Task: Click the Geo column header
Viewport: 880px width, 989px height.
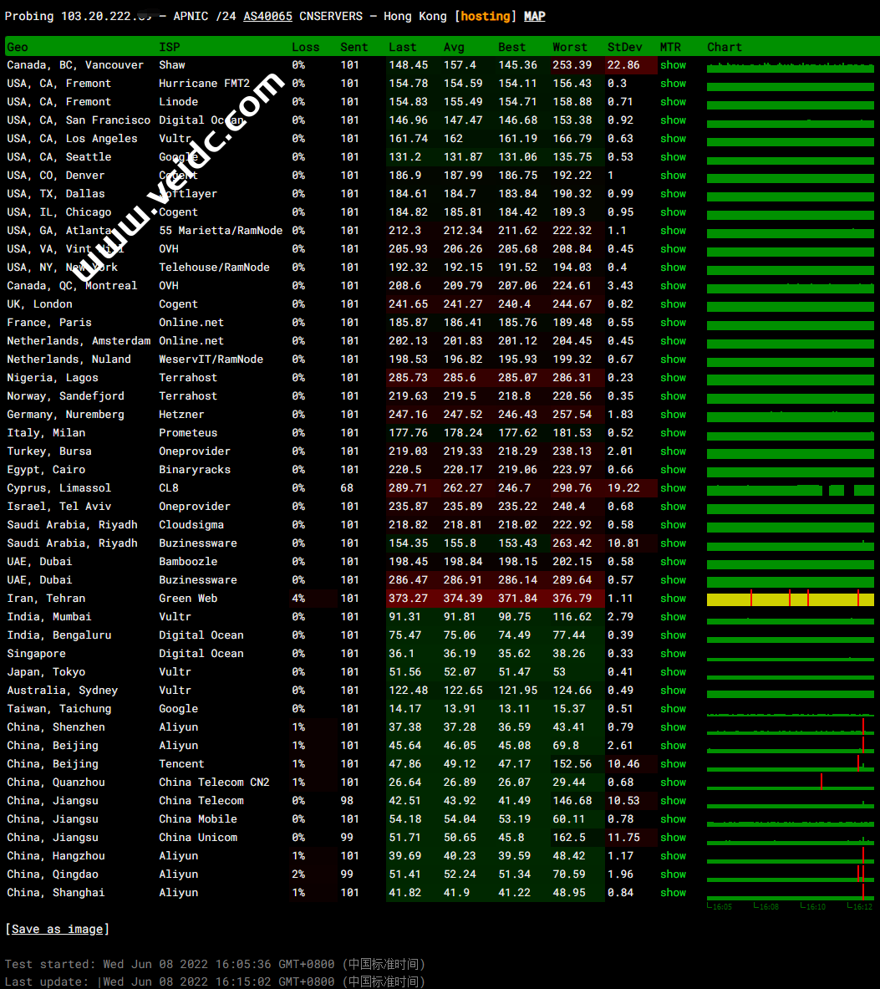Action: click(18, 48)
